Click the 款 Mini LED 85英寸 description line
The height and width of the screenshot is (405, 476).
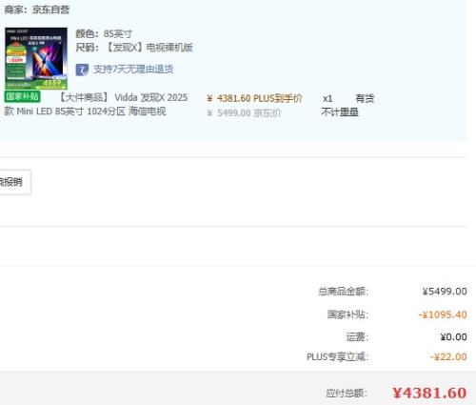pos(85,111)
